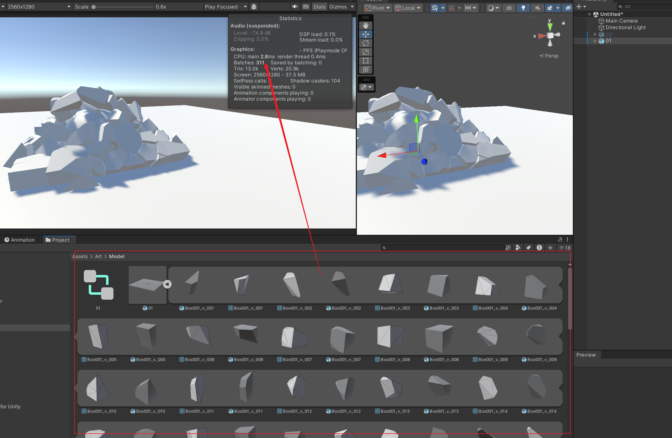The width and height of the screenshot is (672, 438).
Task: Click the open in new search window icon
Action: tap(508, 248)
